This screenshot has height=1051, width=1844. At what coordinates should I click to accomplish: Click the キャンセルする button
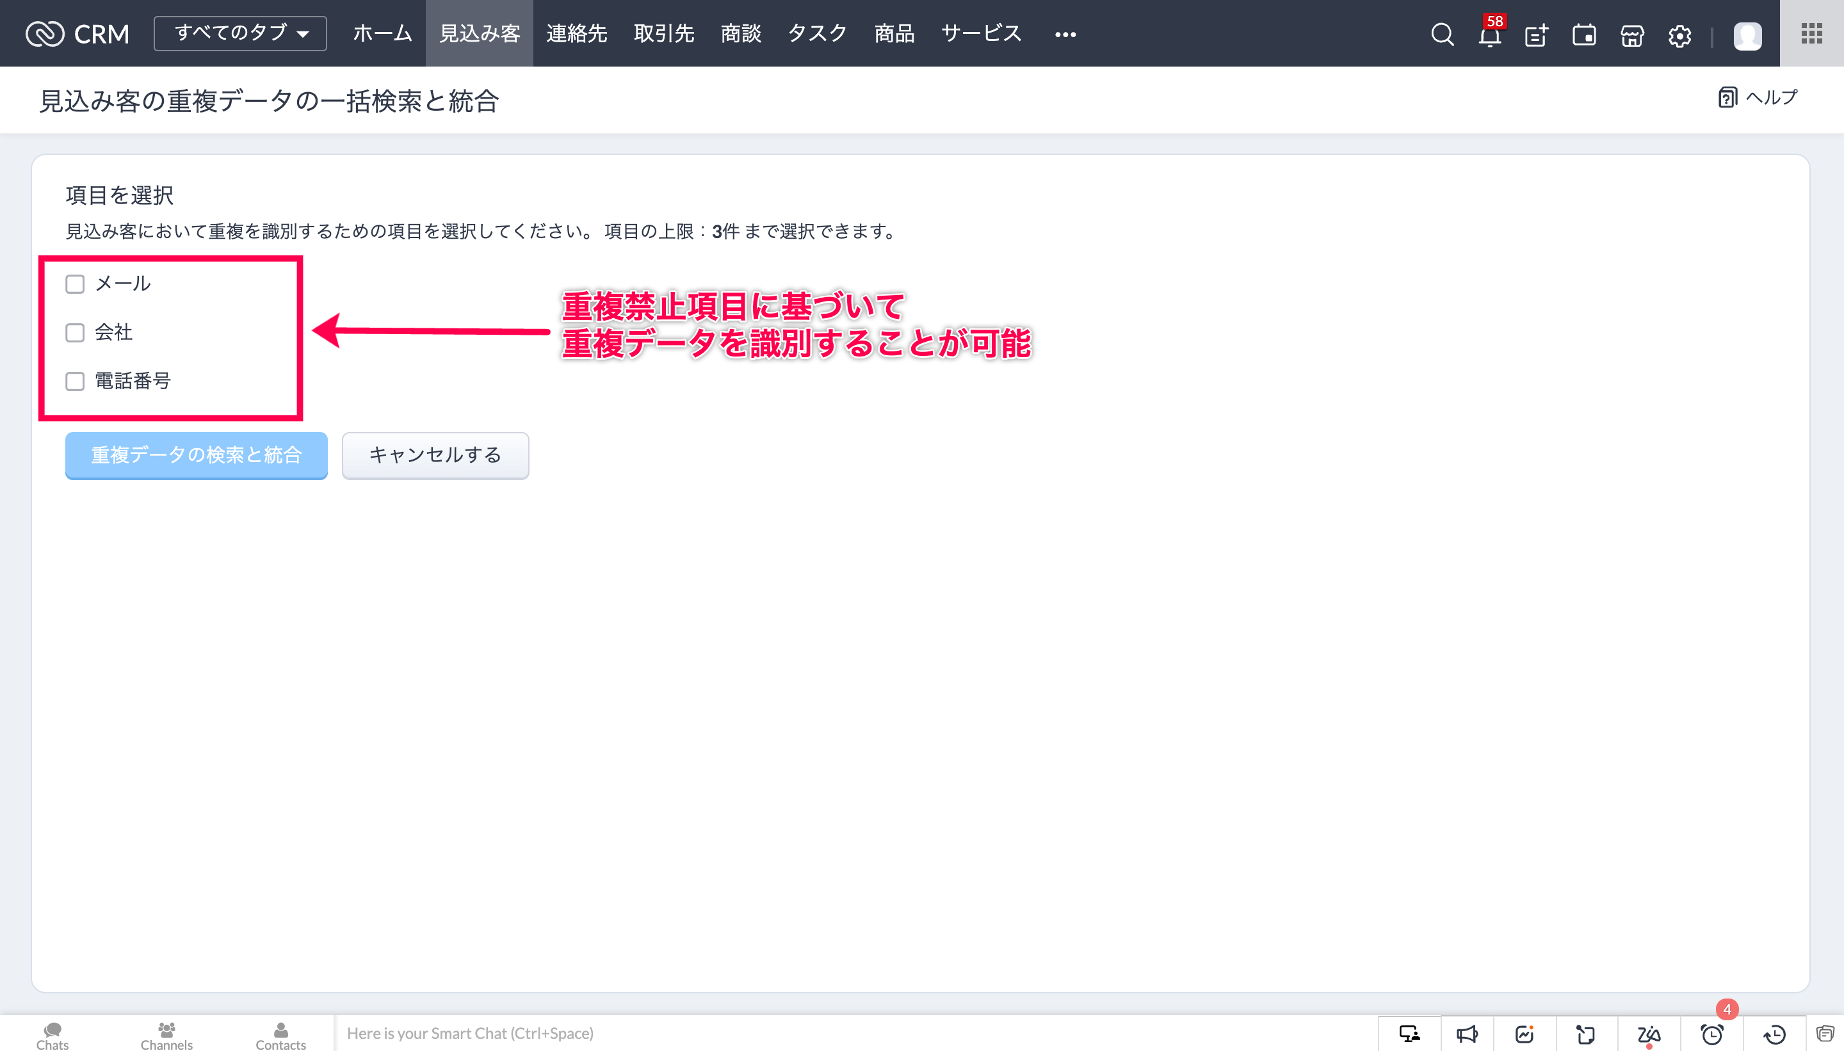[435, 454]
